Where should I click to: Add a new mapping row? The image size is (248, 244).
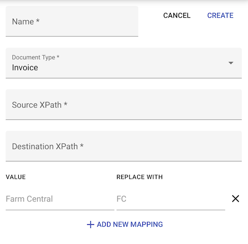125,225
